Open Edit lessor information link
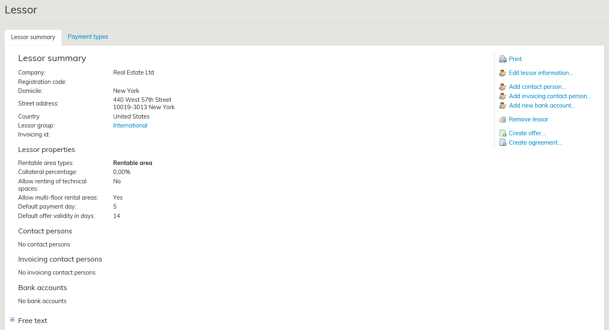The height and width of the screenshot is (330, 609). 541,73
